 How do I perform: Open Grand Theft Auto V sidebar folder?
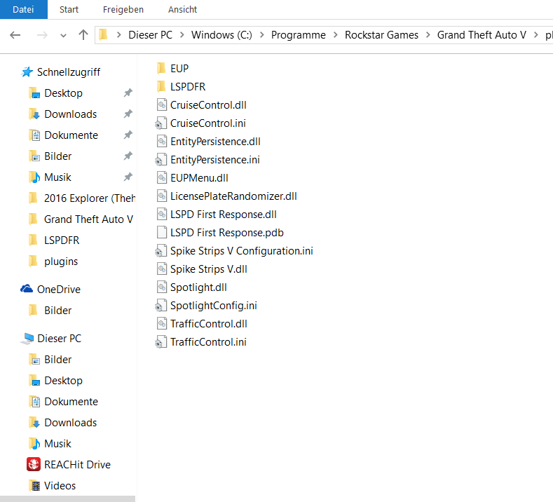point(88,219)
